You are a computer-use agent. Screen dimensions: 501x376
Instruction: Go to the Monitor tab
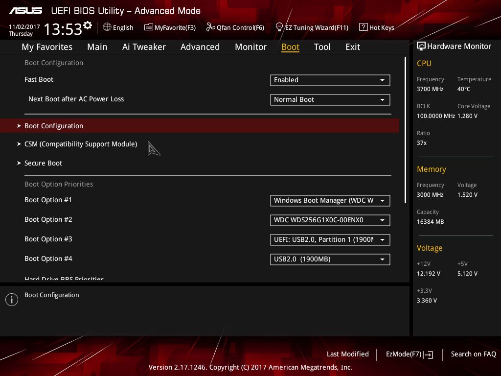tap(250, 47)
